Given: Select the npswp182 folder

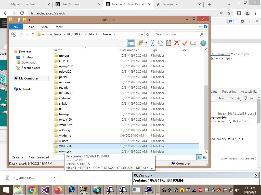Looking at the screenshot, I should coord(126,66).
